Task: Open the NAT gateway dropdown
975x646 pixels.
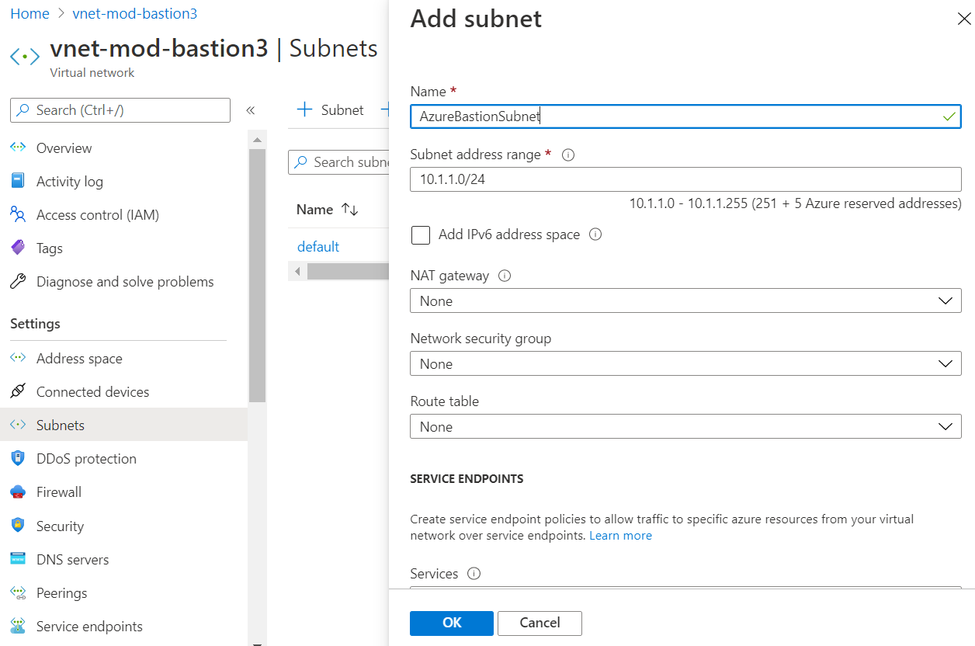Action: tap(685, 300)
